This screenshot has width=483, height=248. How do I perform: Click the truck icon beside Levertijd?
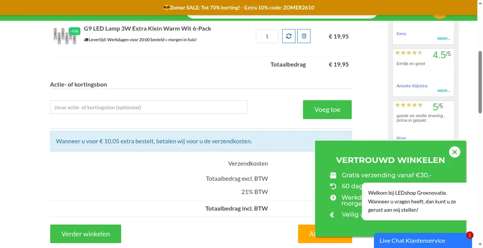pyautogui.click(x=86, y=40)
